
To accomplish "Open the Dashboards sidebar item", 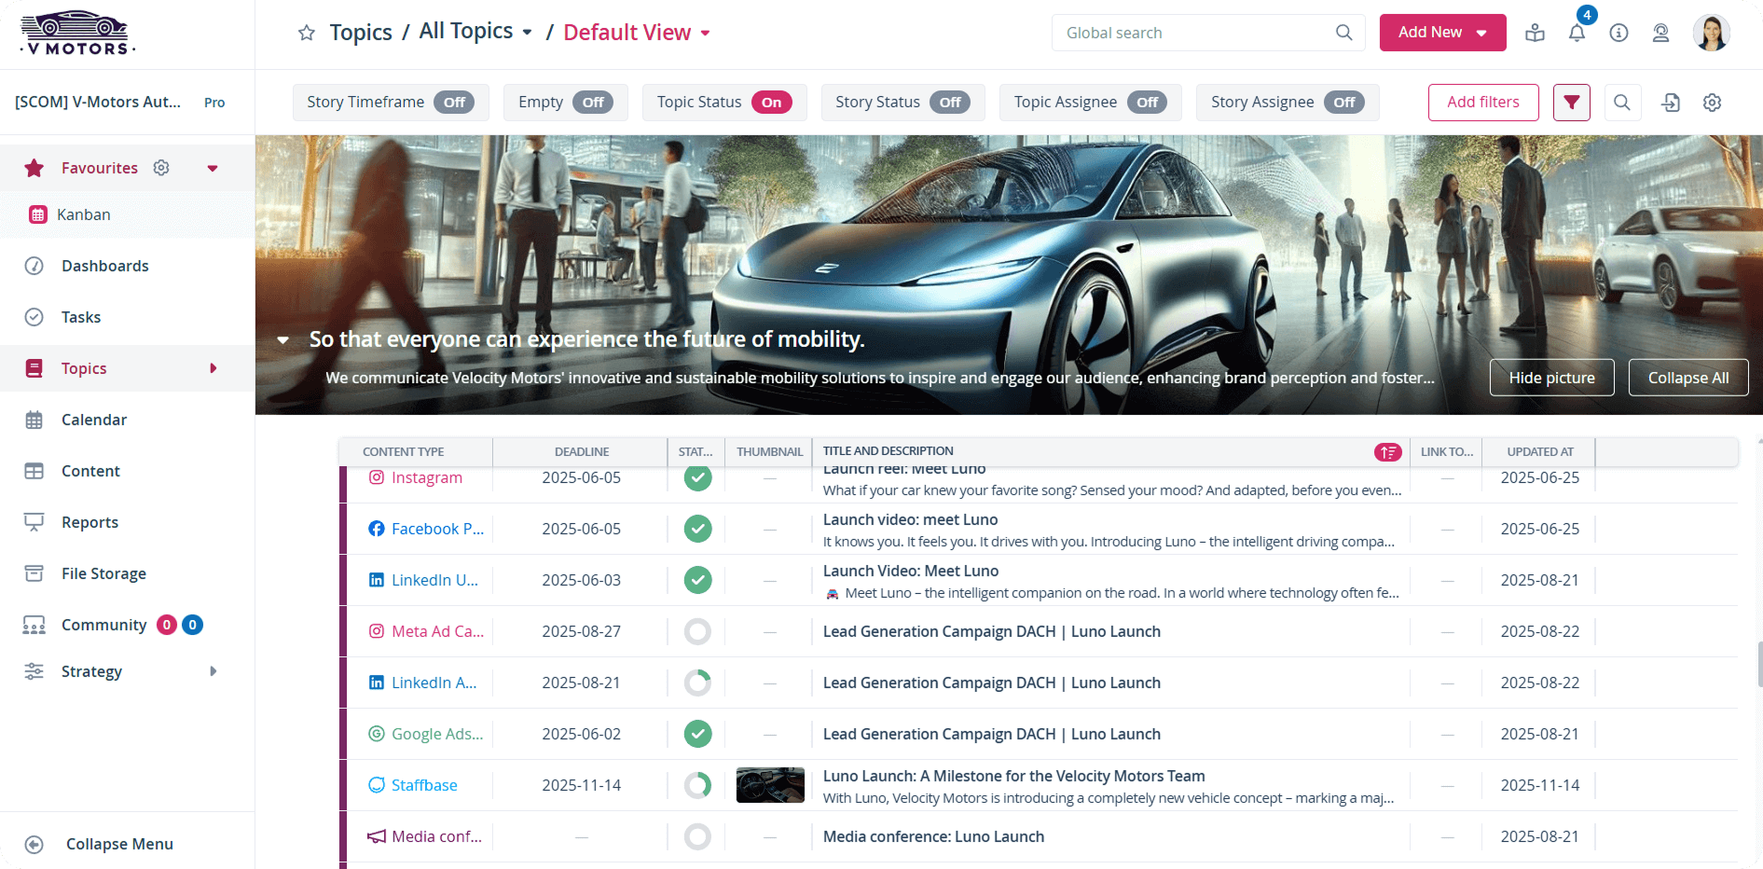I will [104, 266].
